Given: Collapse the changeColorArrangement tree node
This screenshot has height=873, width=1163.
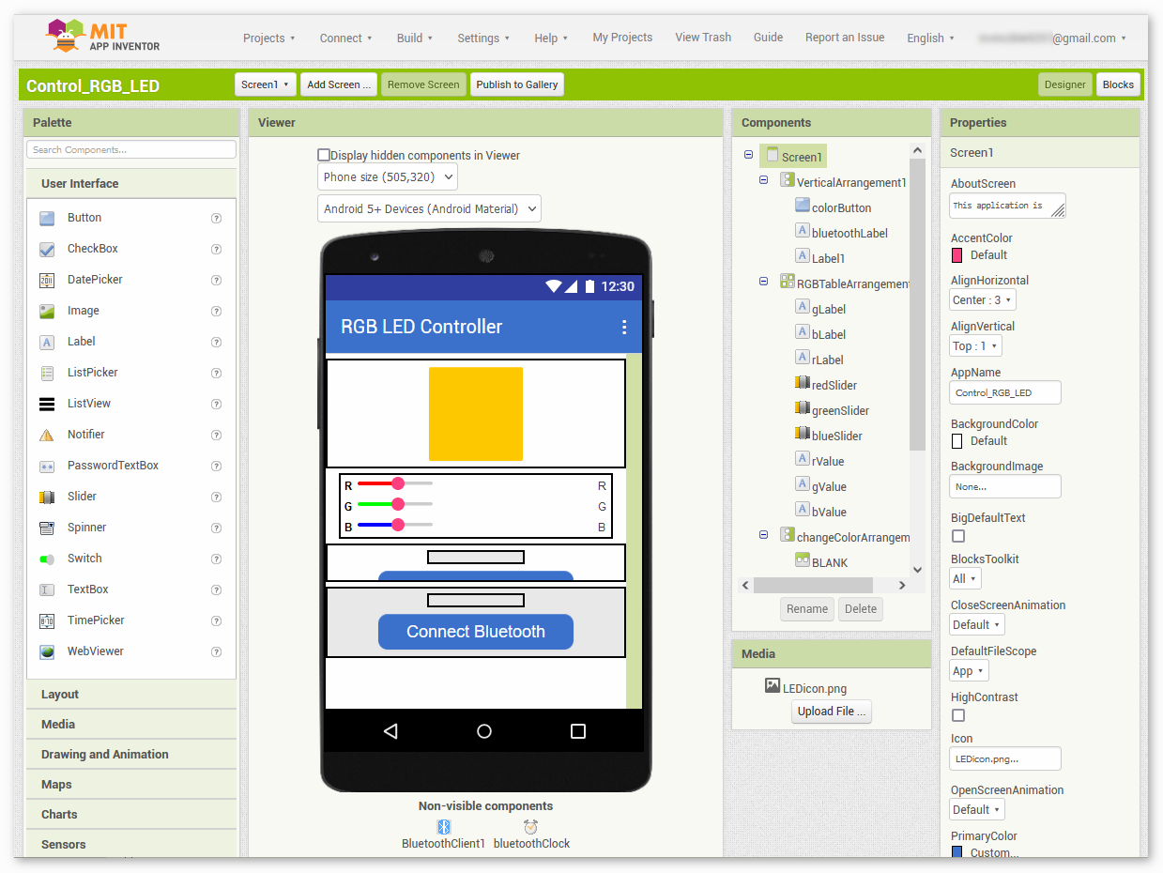Looking at the screenshot, I should 763,536.
